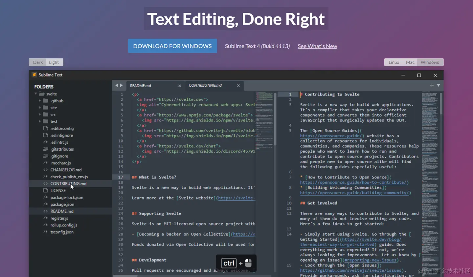Close the README.md tab
This screenshot has width=473, height=277.
[180, 86]
